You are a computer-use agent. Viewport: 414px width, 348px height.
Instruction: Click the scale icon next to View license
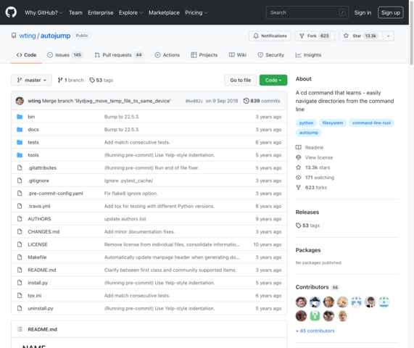pos(298,157)
